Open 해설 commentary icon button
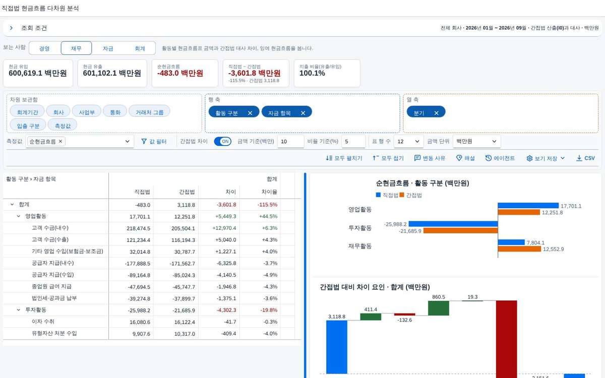 tap(465, 158)
